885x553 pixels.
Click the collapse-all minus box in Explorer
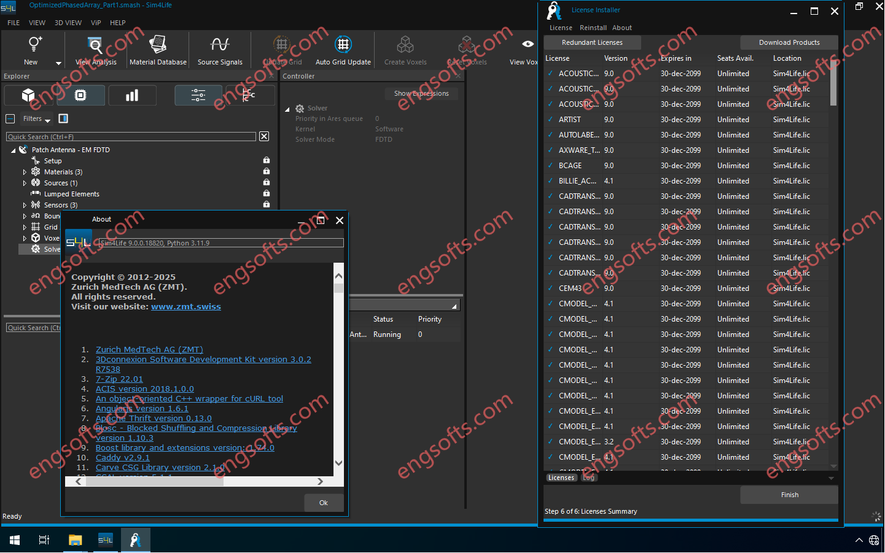[10, 118]
